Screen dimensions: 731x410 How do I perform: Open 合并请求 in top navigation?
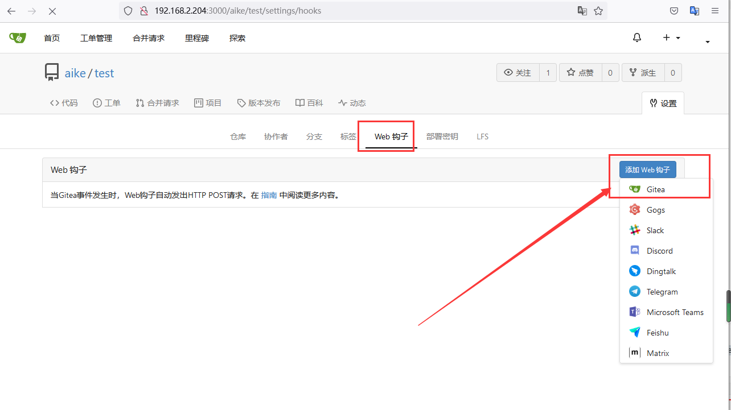point(149,38)
